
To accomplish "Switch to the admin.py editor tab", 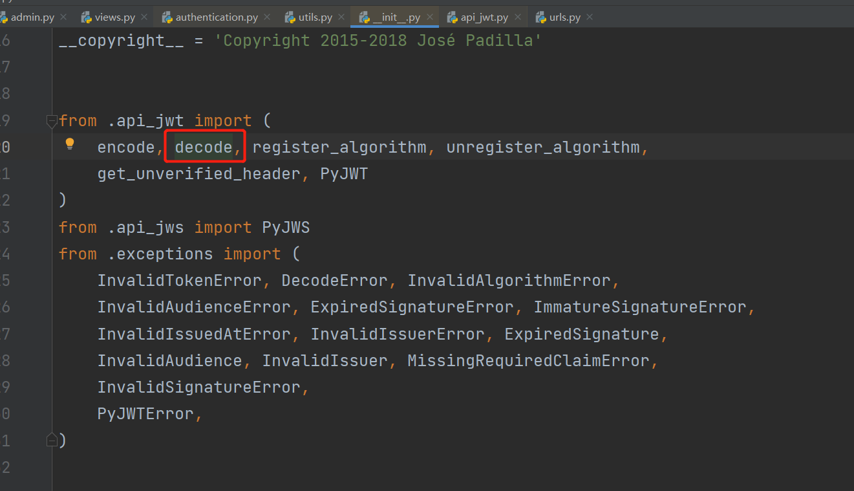I will (x=32, y=17).
